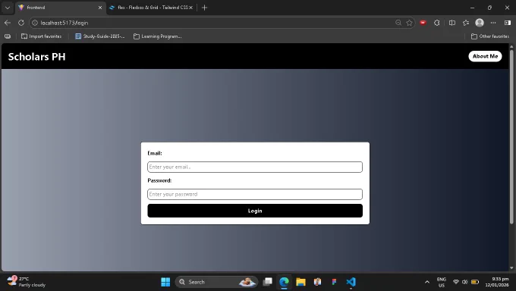Viewport: 516px width, 291px height.
Task: Show hidden system tray icons
Action: pos(426,282)
